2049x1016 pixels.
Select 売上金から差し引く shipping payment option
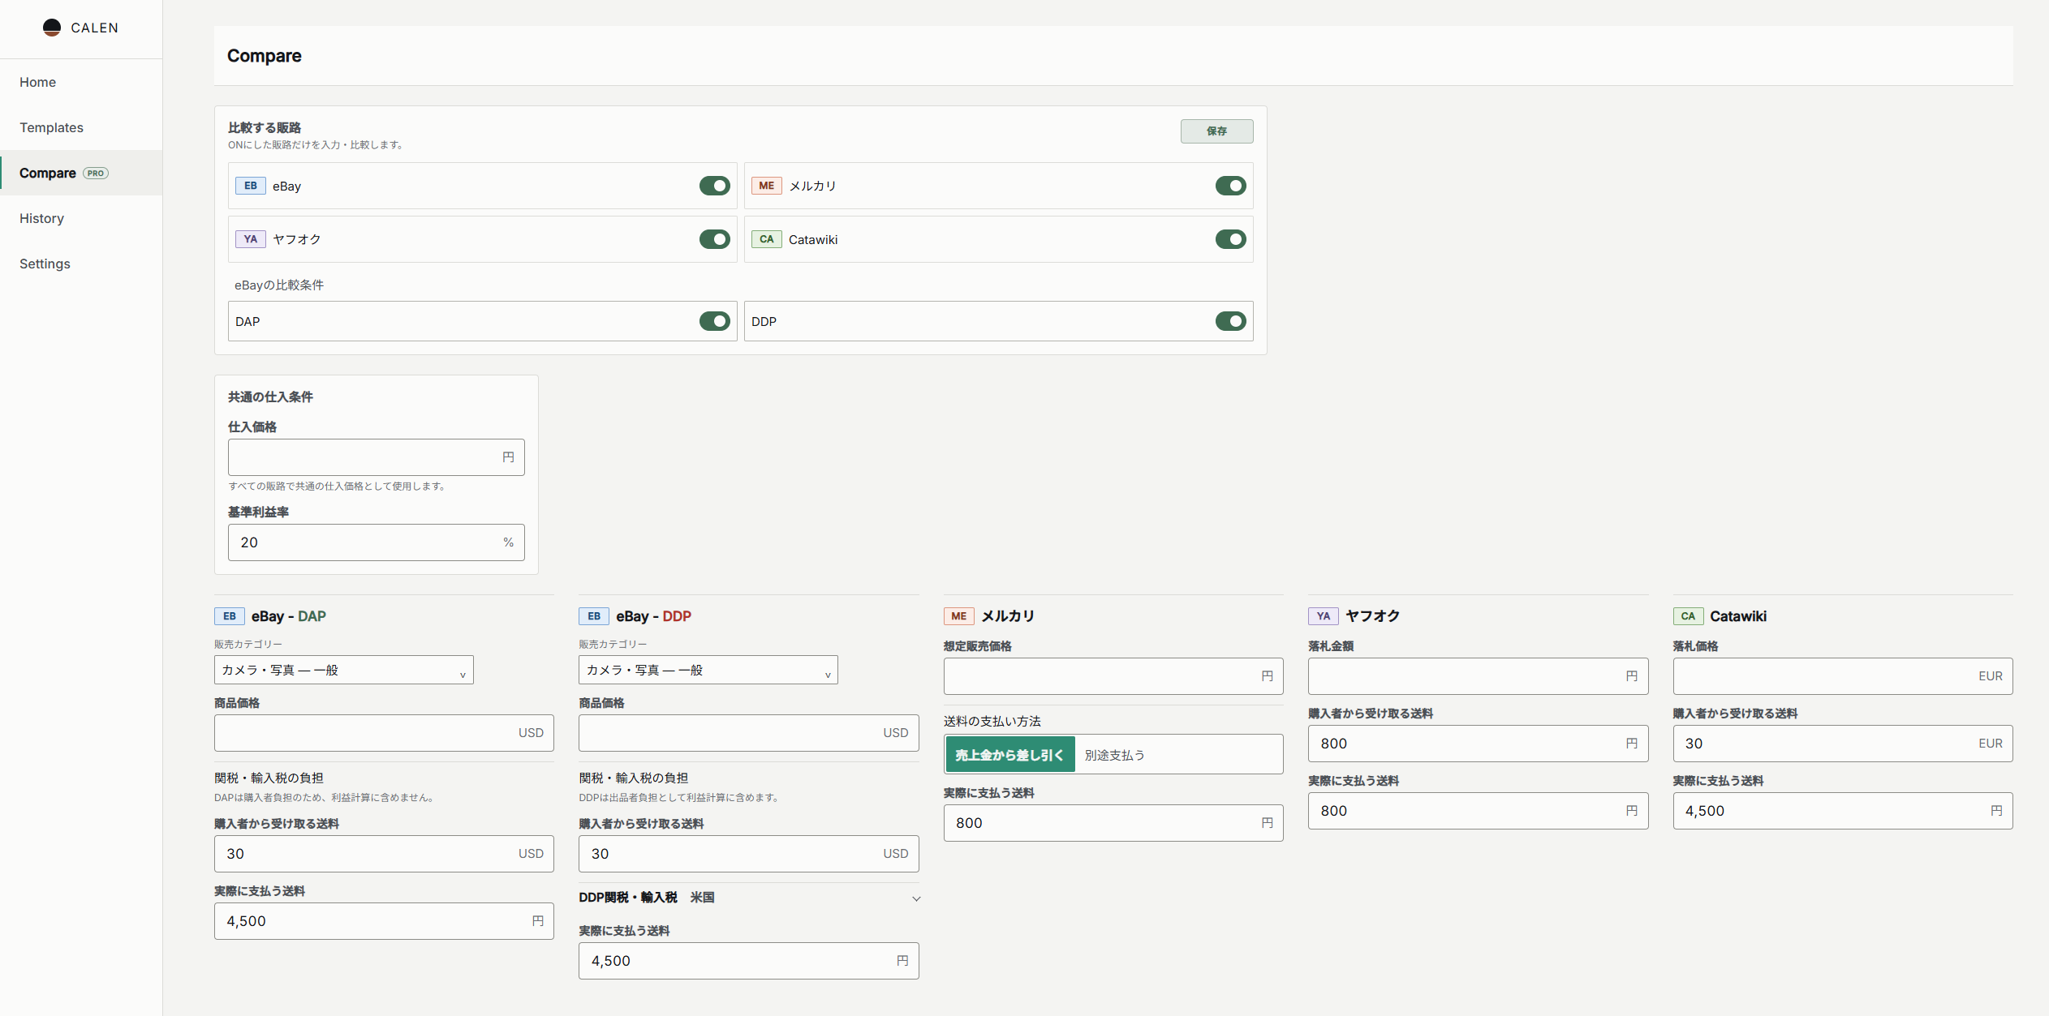1009,755
